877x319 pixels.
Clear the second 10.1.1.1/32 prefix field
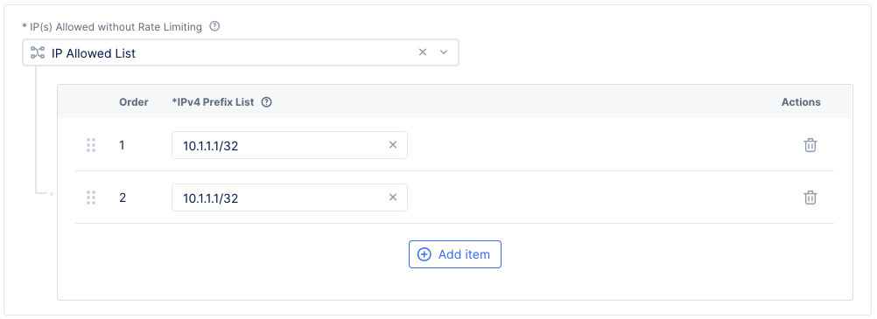point(393,198)
